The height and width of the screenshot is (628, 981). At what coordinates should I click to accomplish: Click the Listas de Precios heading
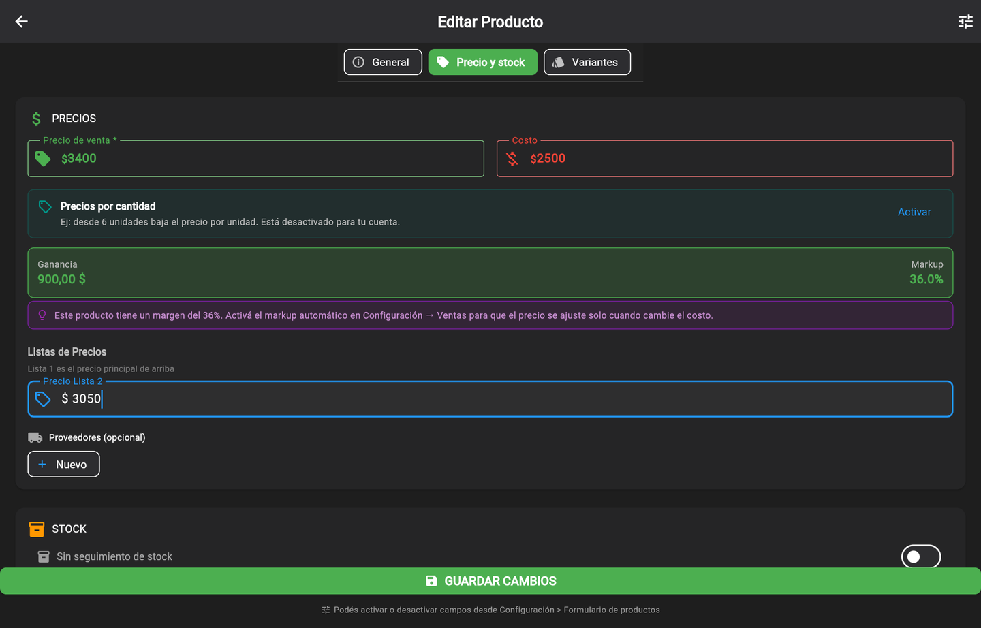point(67,352)
